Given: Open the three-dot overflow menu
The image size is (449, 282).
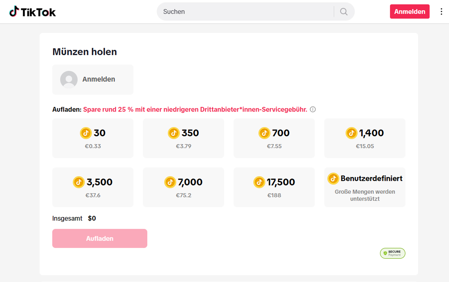Looking at the screenshot, I should click(441, 11).
